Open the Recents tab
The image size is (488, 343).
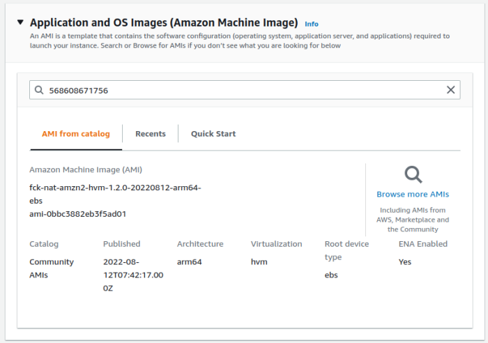[151, 134]
